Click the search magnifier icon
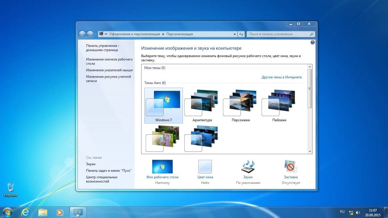Image resolution: width=388 pixels, height=218 pixels. (312, 34)
